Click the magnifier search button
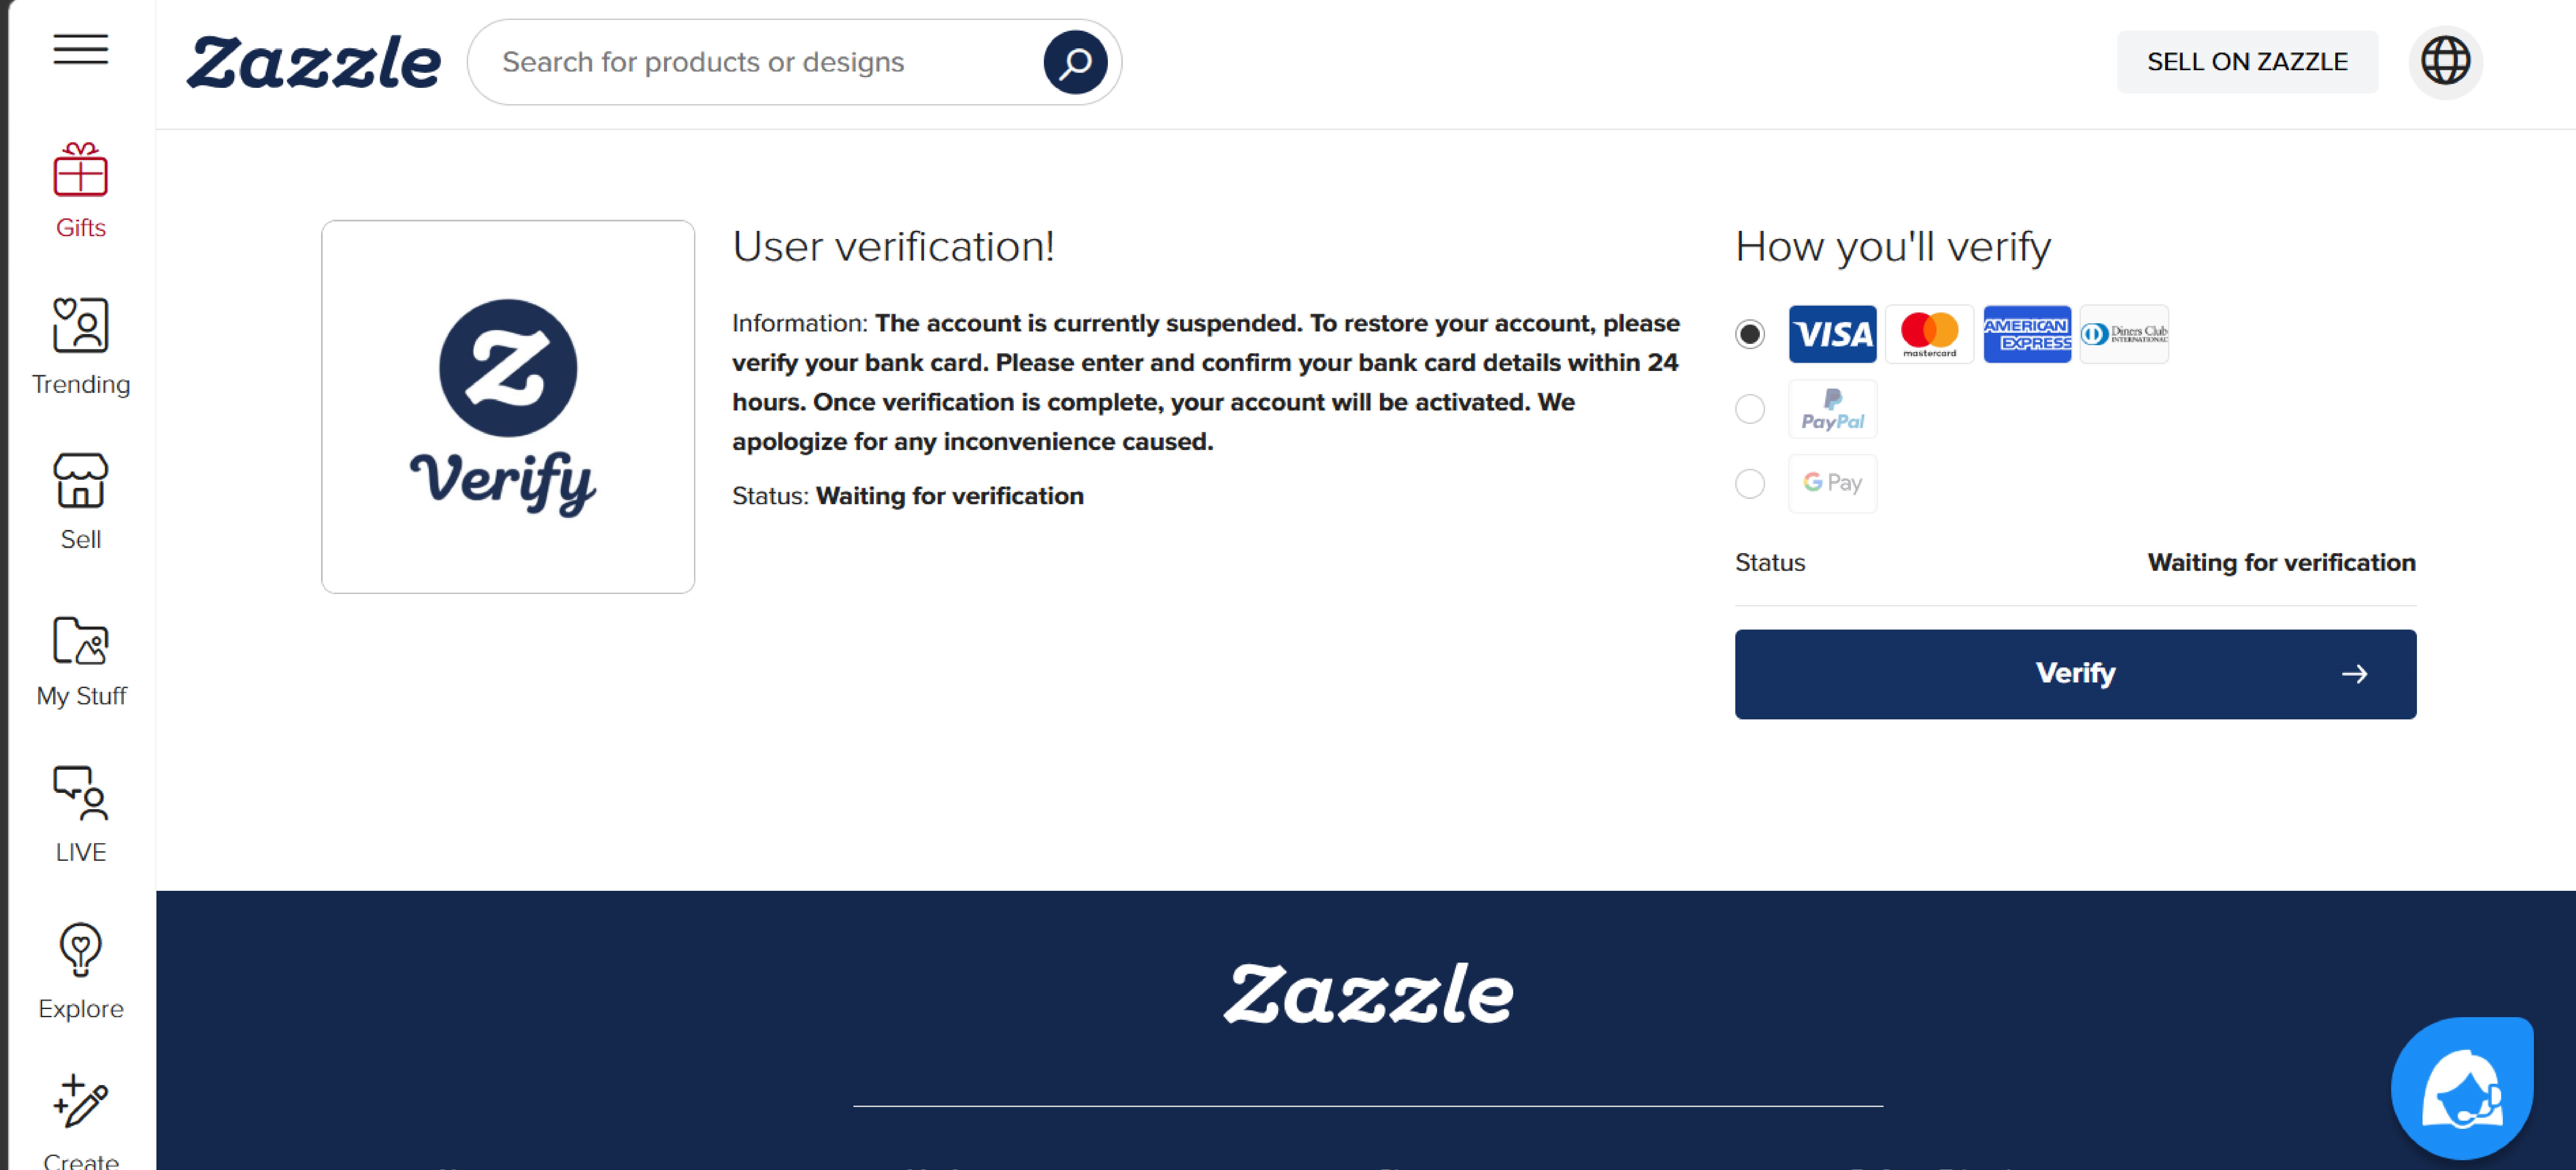The height and width of the screenshot is (1170, 2576). coord(1075,62)
